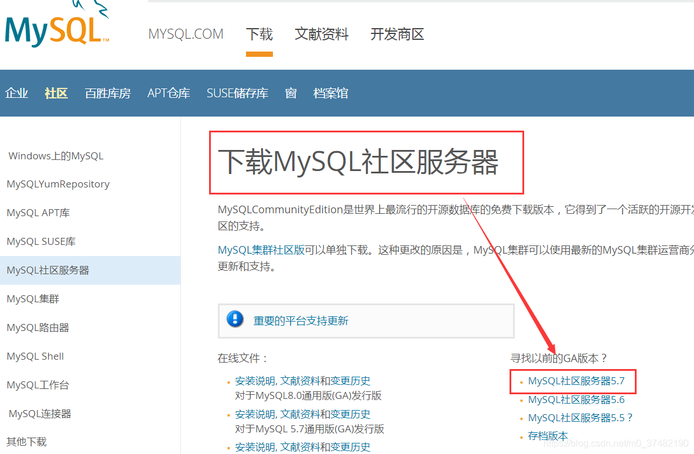Open 档案馆 in the blue bar
The width and height of the screenshot is (694, 454).
point(331,93)
